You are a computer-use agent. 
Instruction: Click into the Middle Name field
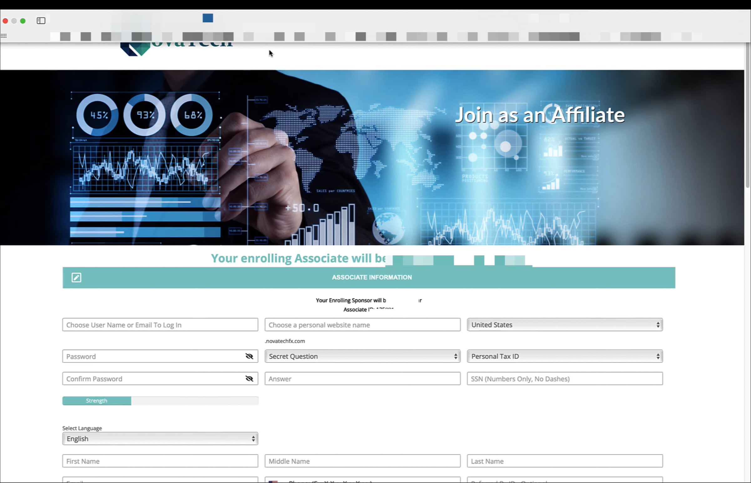click(363, 461)
